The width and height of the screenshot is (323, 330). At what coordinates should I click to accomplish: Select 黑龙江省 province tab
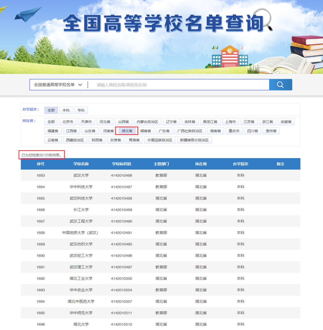coord(210,122)
